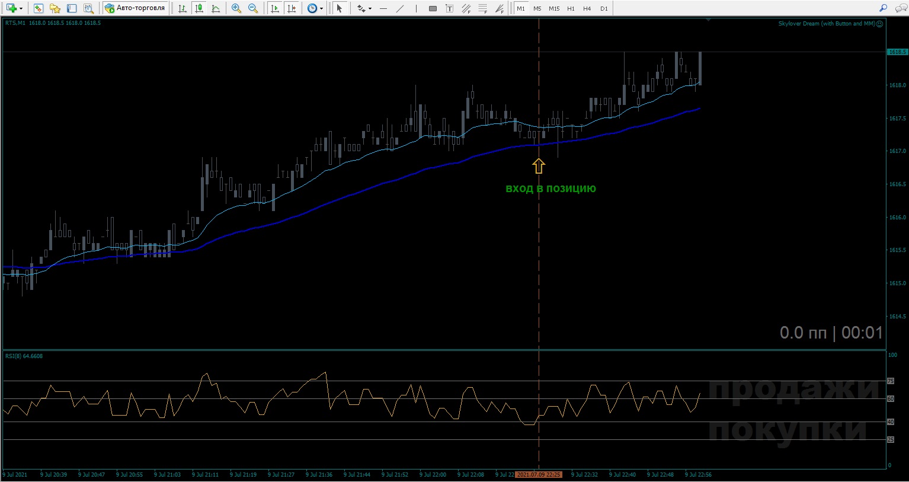Switch to the H1 timeframe
This screenshot has height=482, width=909.
[x=571, y=8]
